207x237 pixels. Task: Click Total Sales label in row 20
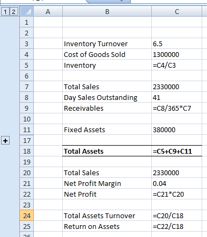[107, 173]
